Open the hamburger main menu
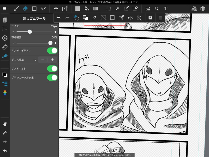The height and width of the screenshot is (157, 209). 4,9
